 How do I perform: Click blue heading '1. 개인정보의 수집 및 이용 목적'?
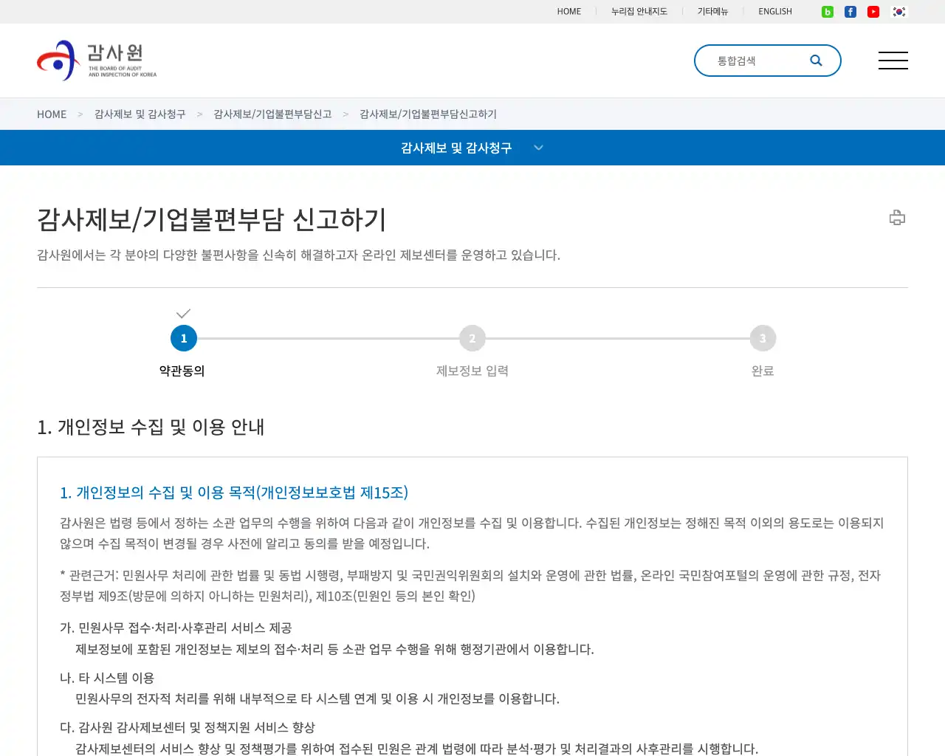pos(234,492)
